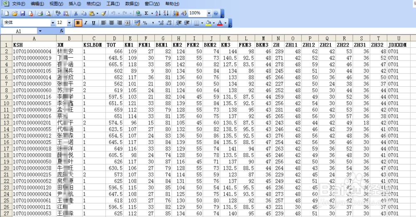Click the Permission icon in the toolbar
This screenshot has width=416, height=217.
click(30, 13)
